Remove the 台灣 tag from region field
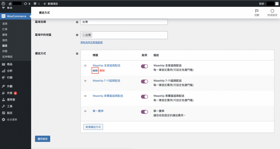Screen dimensions: 280x149 pos(84,35)
